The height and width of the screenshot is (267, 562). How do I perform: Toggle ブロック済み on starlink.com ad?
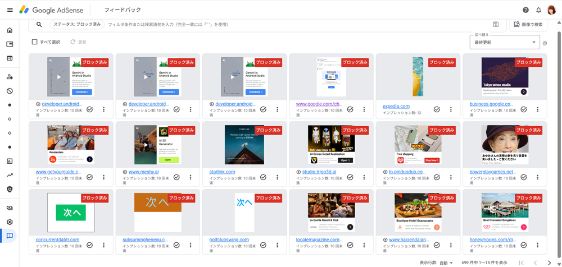pos(268,130)
